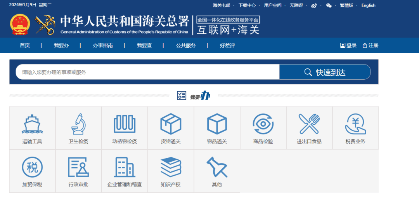The height and width of the screenshot is (197, 419).
Task: Open the 用户空间 link
Action: tap(273, 5)
